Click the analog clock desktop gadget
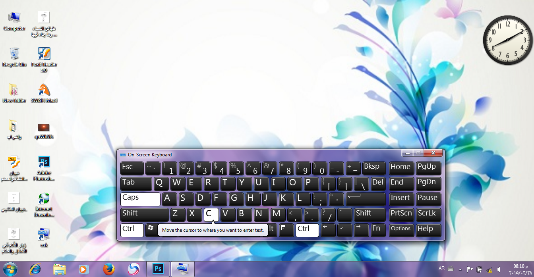This screenshot has width=534, height=277. click(507, 40)
